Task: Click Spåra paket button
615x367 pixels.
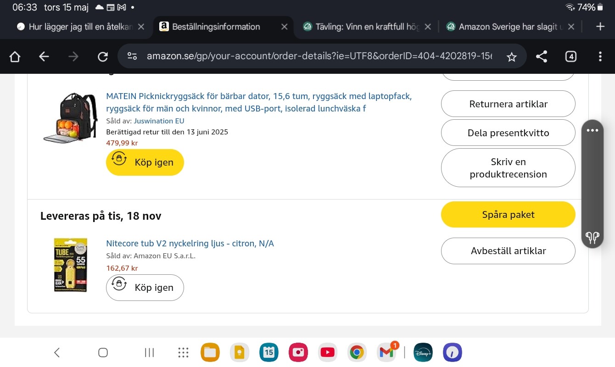Action: pyautogui.click(x=508, y=214)
